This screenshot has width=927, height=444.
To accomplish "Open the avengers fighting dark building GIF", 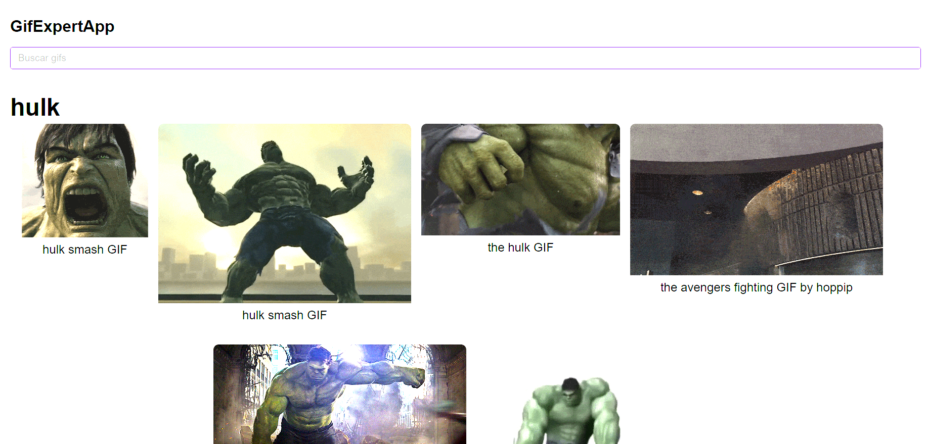I will [x=756, y=200].
